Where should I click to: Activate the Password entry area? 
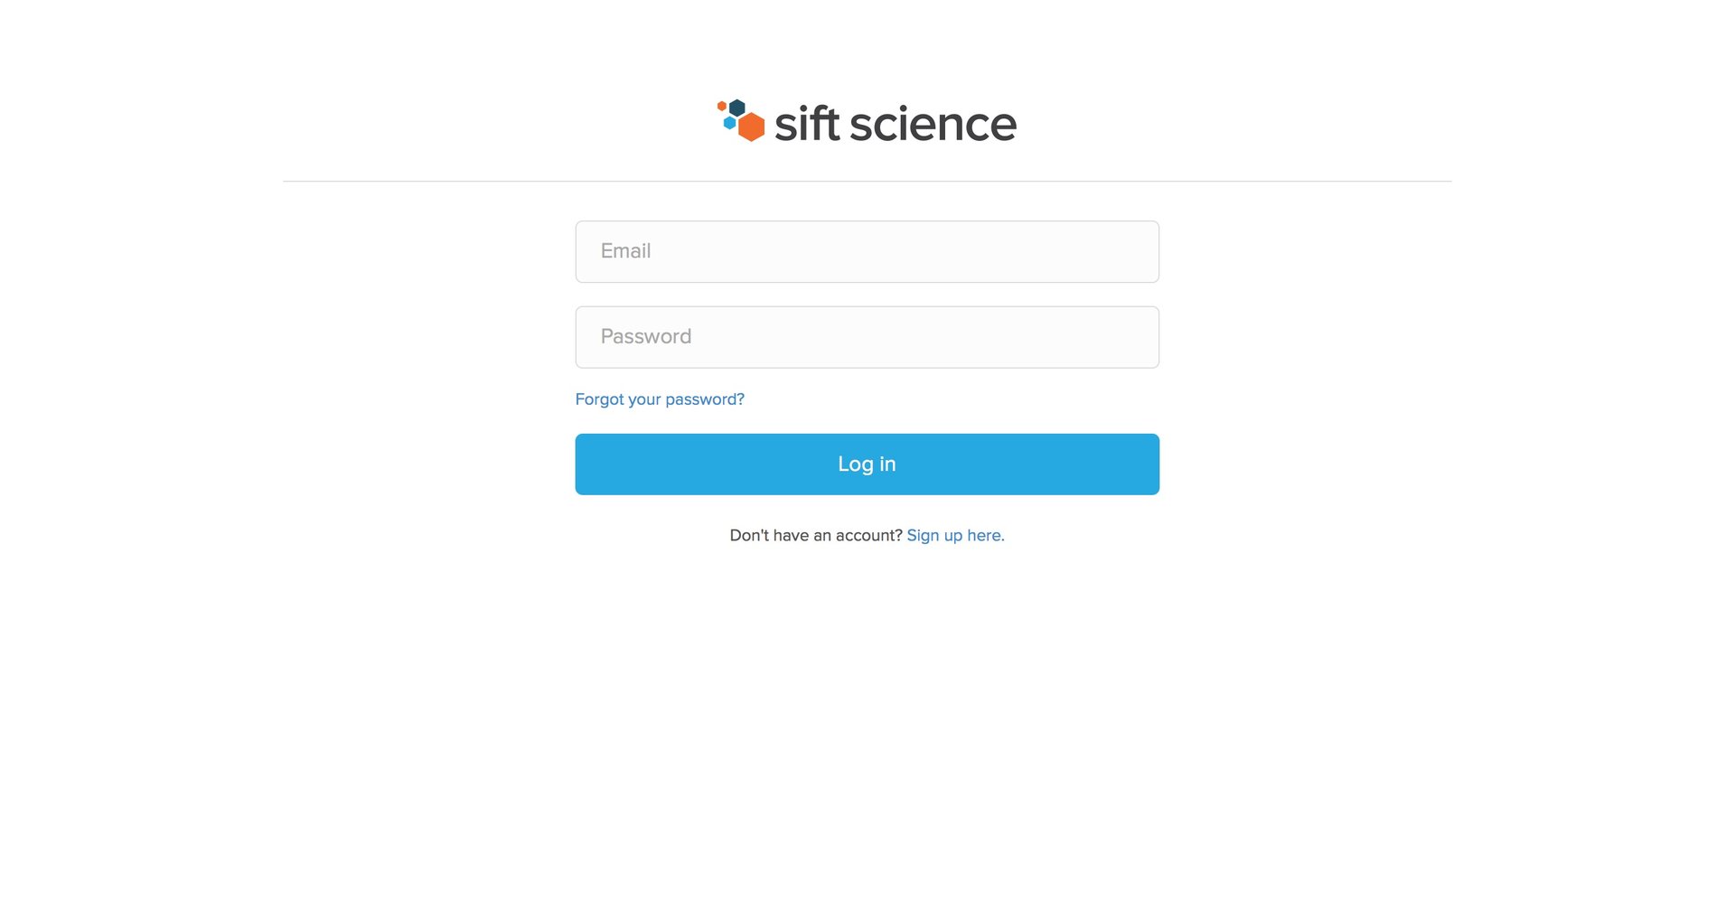[867, 336]
